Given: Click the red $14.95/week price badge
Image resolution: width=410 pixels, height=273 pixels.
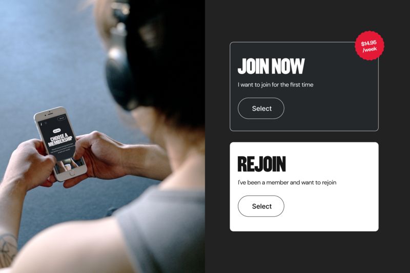Looking at the screenshot, I should [369, 46].
